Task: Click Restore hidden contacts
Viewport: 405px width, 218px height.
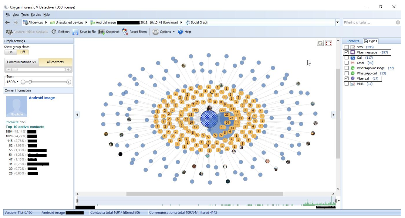Action: [x=26, y=32]
